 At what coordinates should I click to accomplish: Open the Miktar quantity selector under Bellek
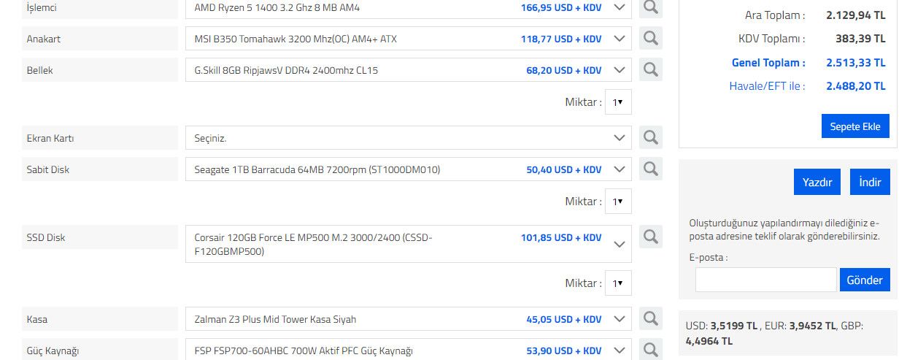point(618,102)
